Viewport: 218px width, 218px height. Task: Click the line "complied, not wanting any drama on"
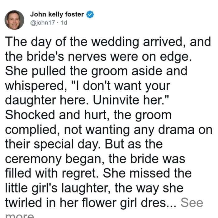(x=109, y=130)
